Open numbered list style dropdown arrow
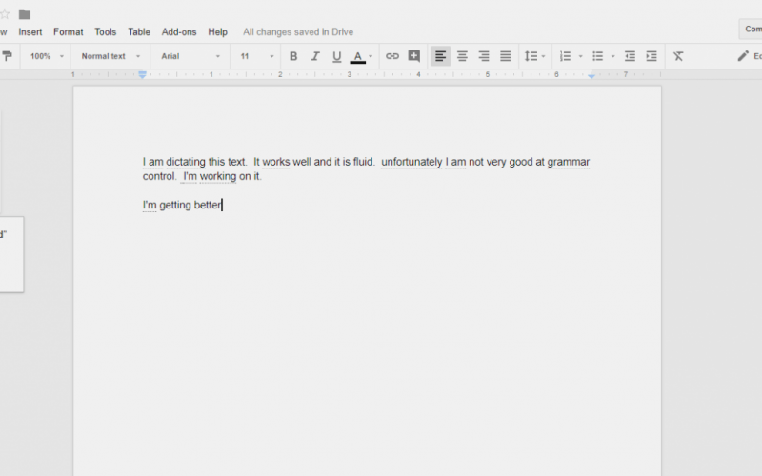 tap(580, 57)
